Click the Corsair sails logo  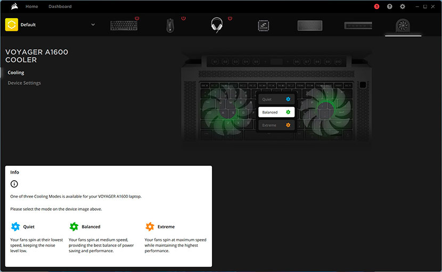click(x=14, y=6)
